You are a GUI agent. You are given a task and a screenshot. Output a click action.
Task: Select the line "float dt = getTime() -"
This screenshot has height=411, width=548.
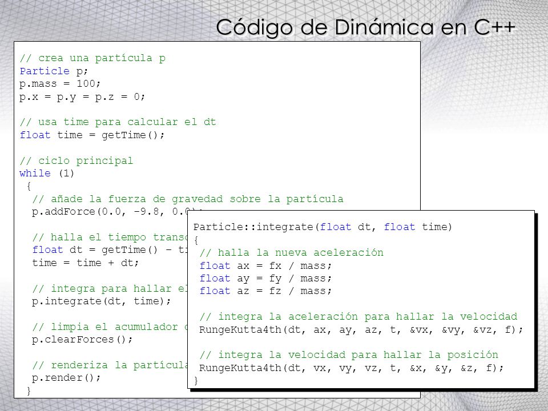tap(102, 250)
